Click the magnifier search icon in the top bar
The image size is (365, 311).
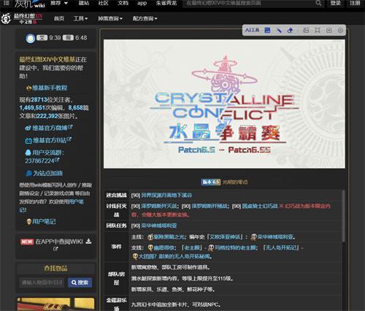tap(318, 3)
